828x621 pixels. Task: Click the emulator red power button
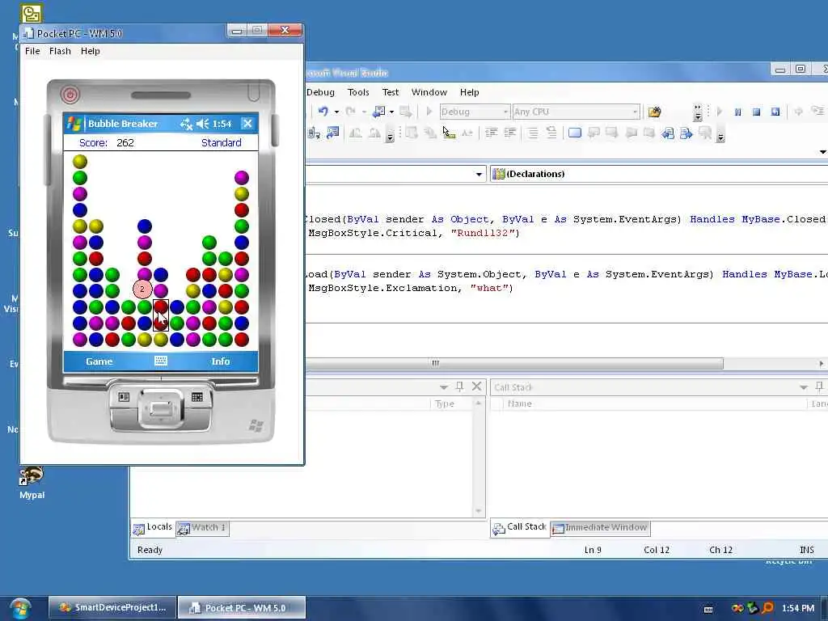[70, 95]
